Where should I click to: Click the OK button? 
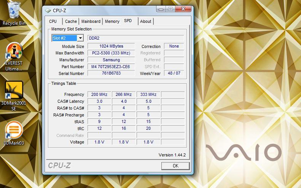point(175,166)
